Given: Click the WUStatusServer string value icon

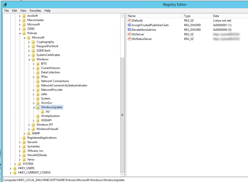Looking at the screenshot, I should [129, 39].
